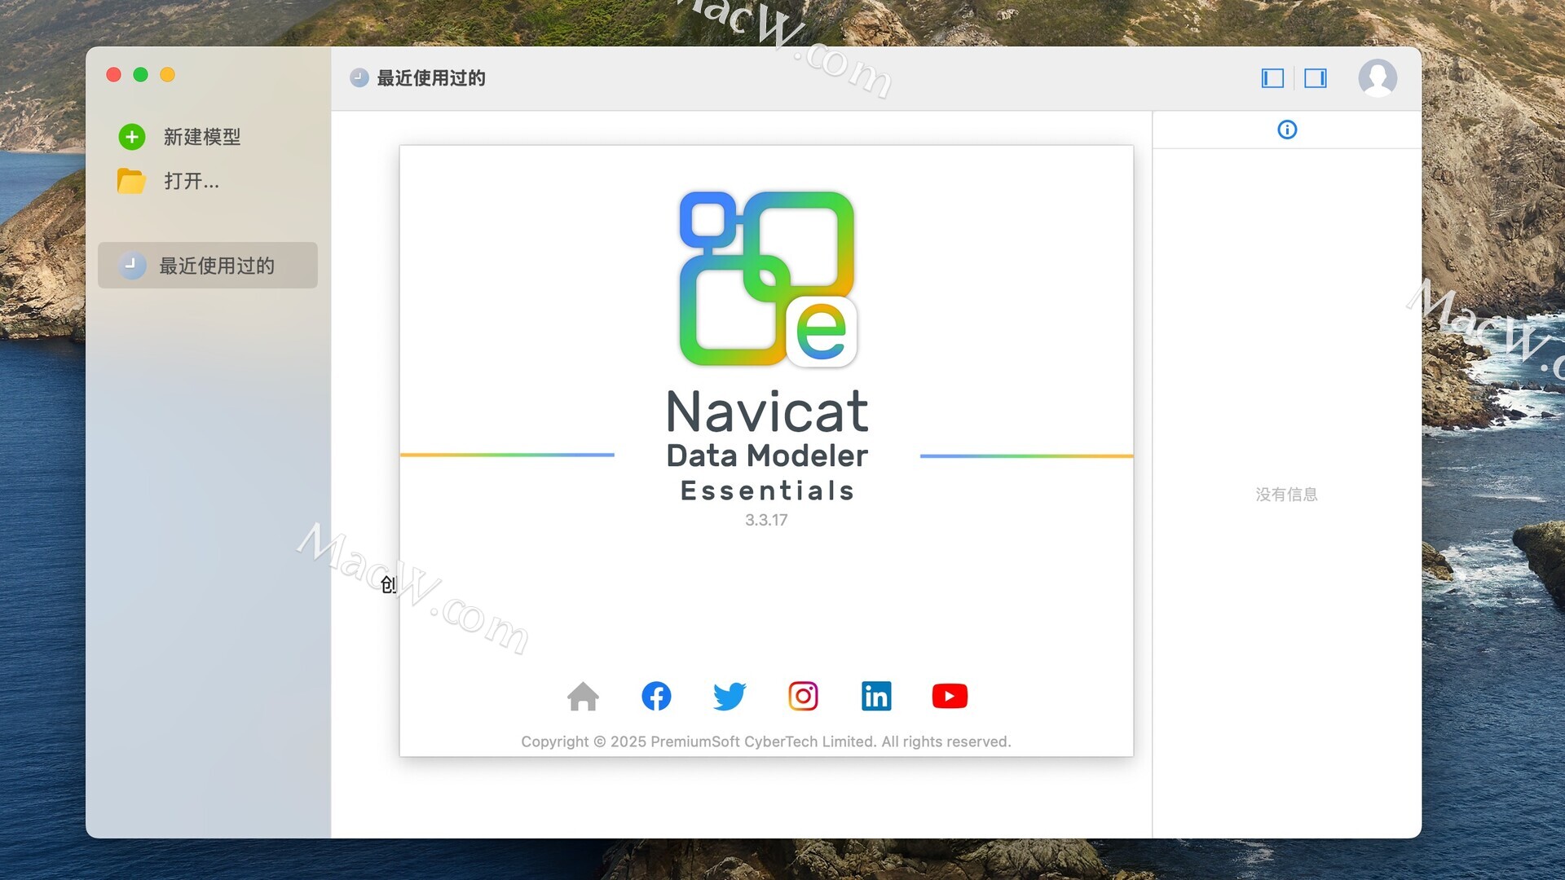The width and height of the screenshot is (1565, 880).
Task: Open the Twitter link icon
Action: pos(730,696)
